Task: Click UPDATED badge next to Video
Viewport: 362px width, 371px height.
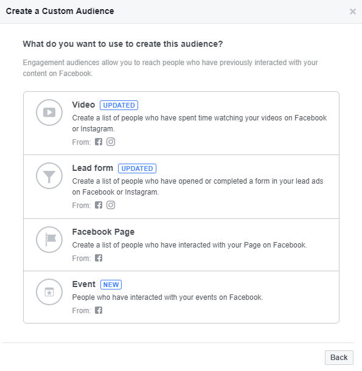Action: [119, 105]
